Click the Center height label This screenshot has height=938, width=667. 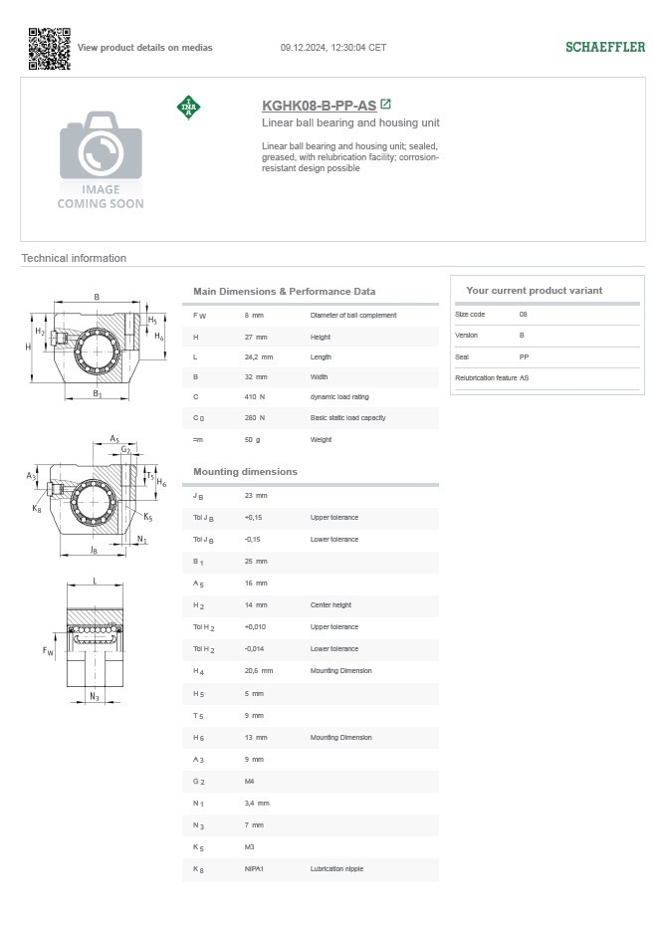(331, 605)
